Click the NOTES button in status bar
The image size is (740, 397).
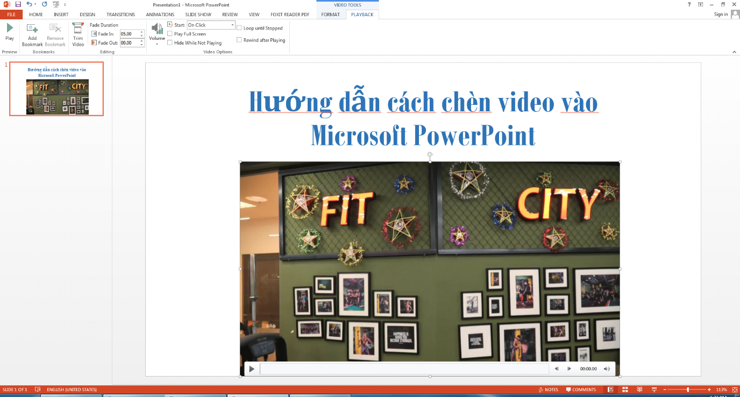[x=548, y=389]
